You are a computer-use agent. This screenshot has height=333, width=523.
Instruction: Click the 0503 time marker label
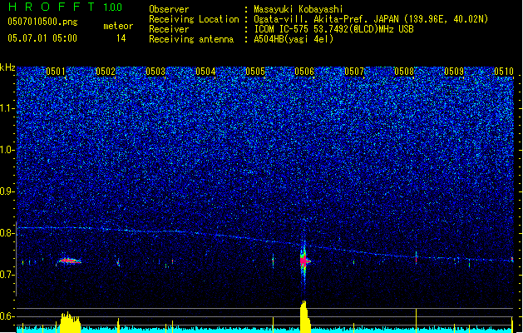point(155,72)
